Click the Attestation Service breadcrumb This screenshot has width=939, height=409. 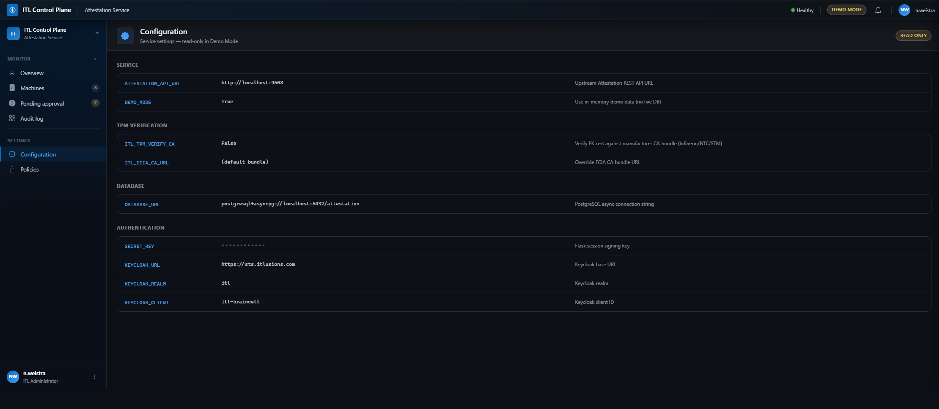coord(107,10)
